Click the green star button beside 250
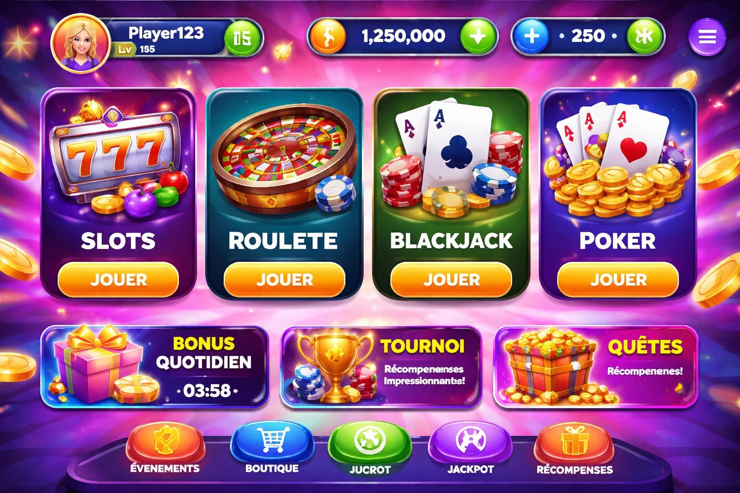 [645, 37]
